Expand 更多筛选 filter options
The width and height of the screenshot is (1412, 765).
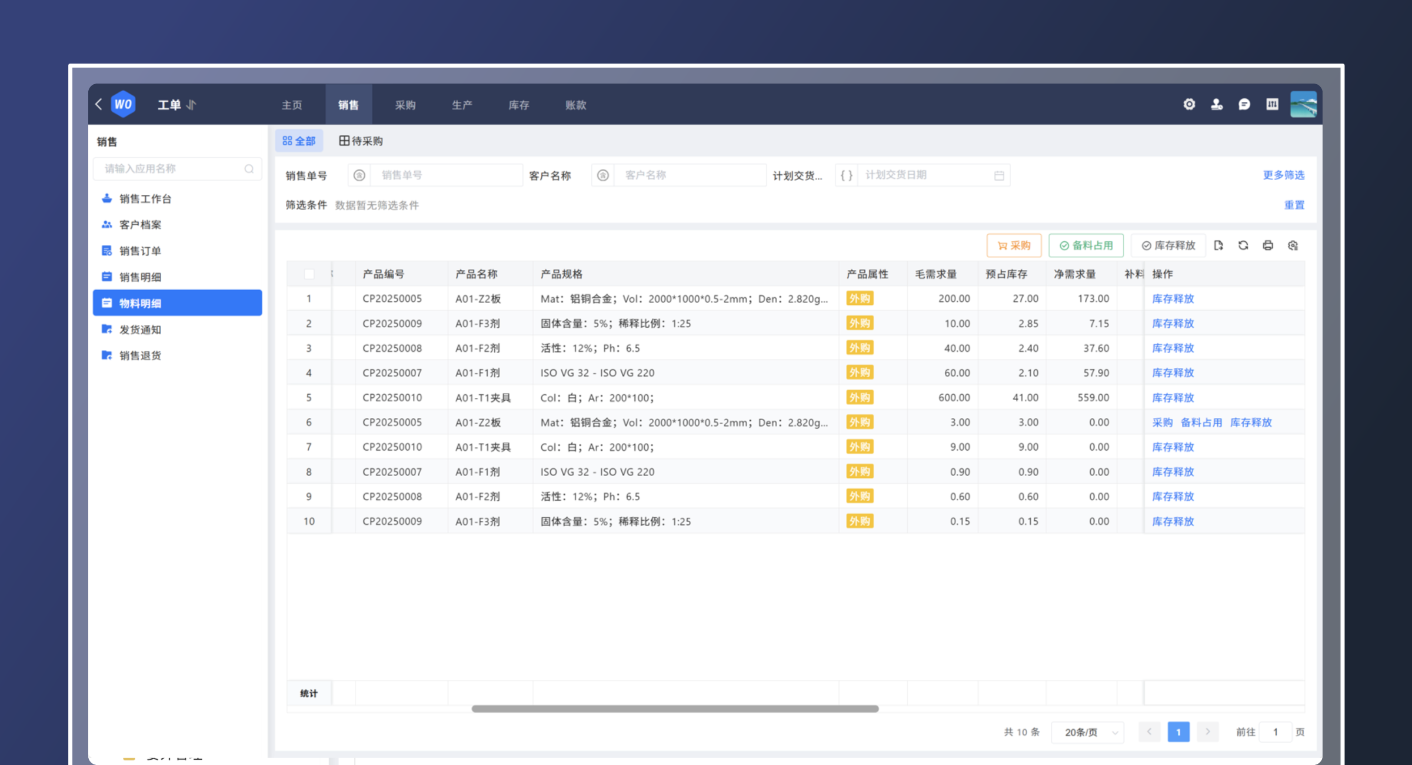[x=1283, y=175]
